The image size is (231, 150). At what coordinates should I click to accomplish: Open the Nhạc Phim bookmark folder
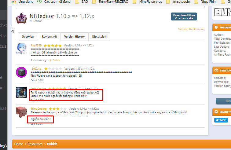(x=205, y=2)
